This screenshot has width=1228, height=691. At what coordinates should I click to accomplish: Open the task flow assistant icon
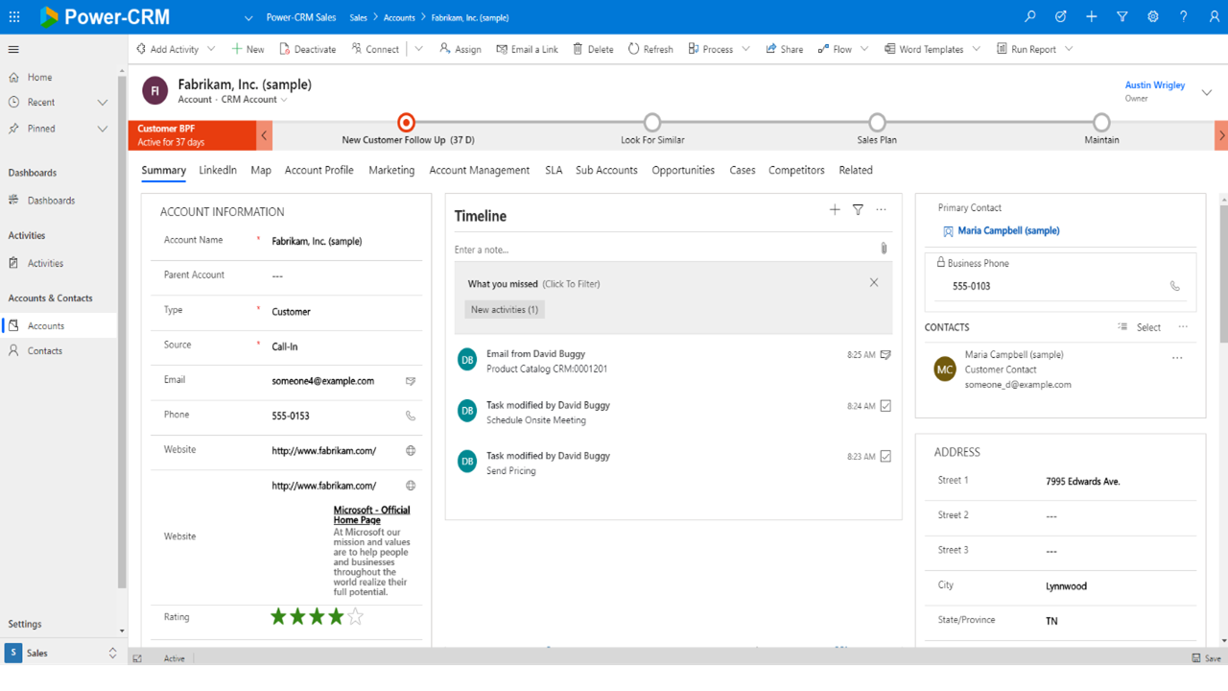[x=1061, y=16]
